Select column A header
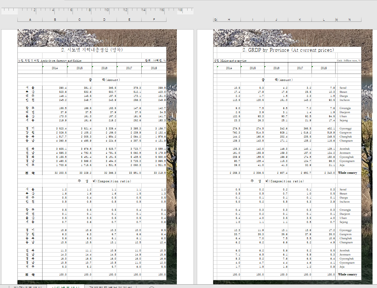 (x=30, y=20)
